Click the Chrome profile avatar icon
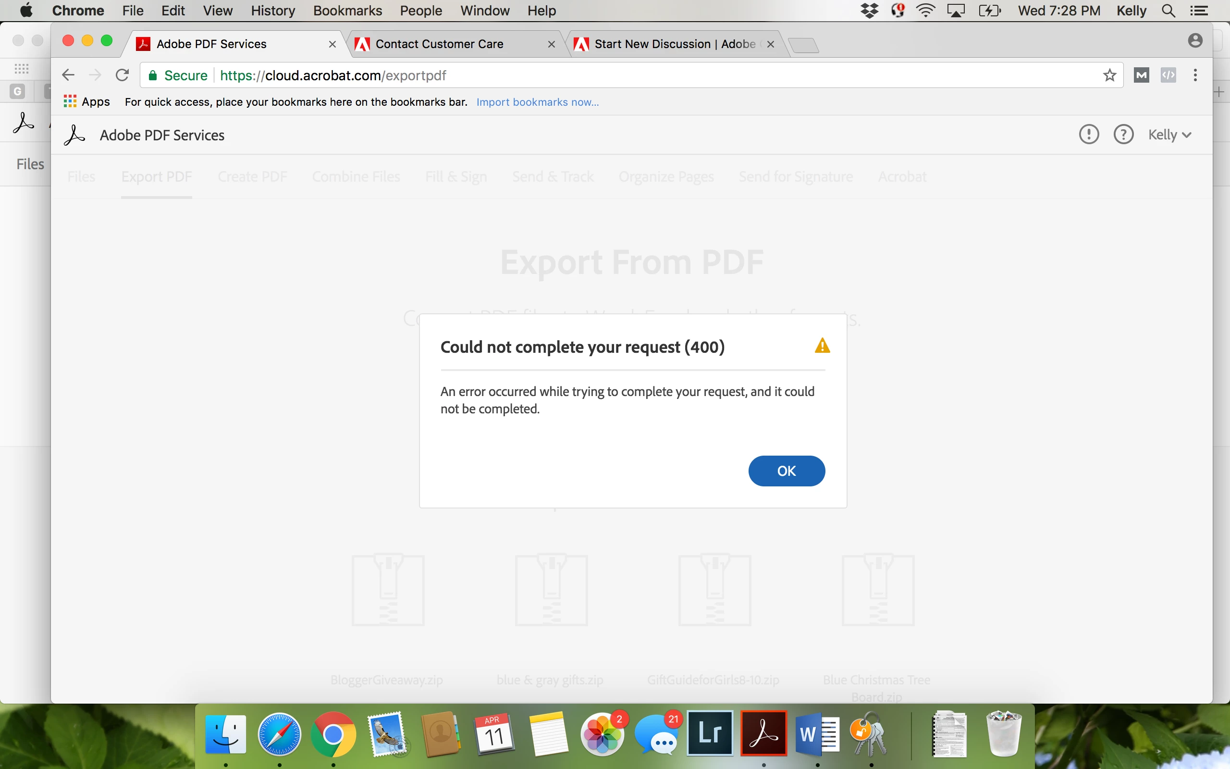Image resolution: width=1230 pixels, height=769 pixels. click(x=1195, y=41)
